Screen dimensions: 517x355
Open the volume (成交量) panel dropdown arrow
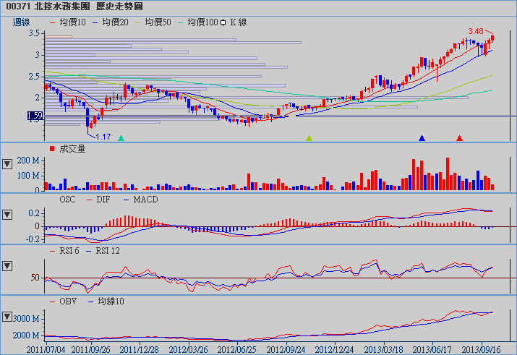pos(8,163)
